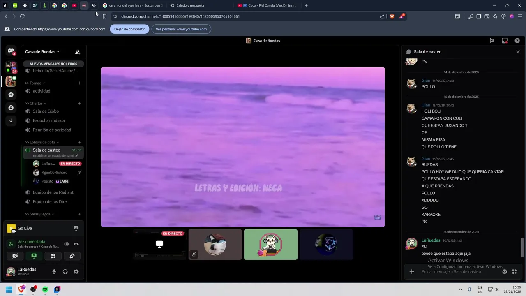Click the download apps icon in the server rail
526x296 pixels.
(11, 121)
